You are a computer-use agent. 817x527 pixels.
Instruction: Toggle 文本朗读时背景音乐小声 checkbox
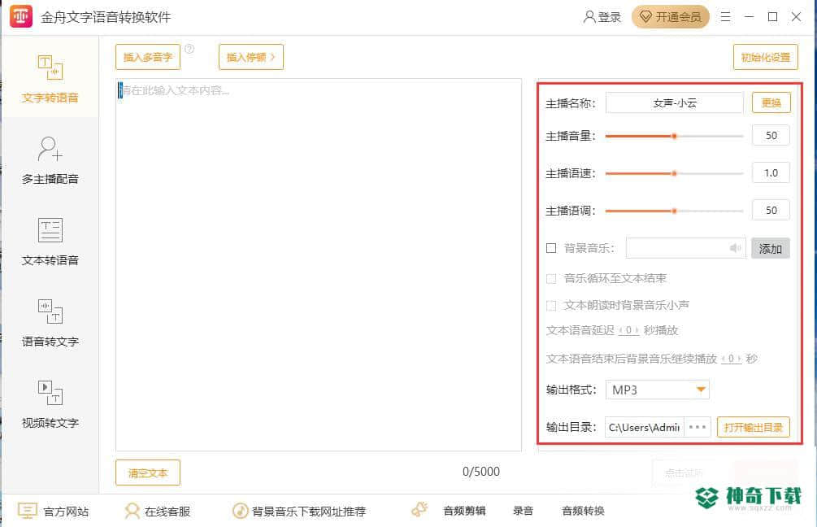551,305
